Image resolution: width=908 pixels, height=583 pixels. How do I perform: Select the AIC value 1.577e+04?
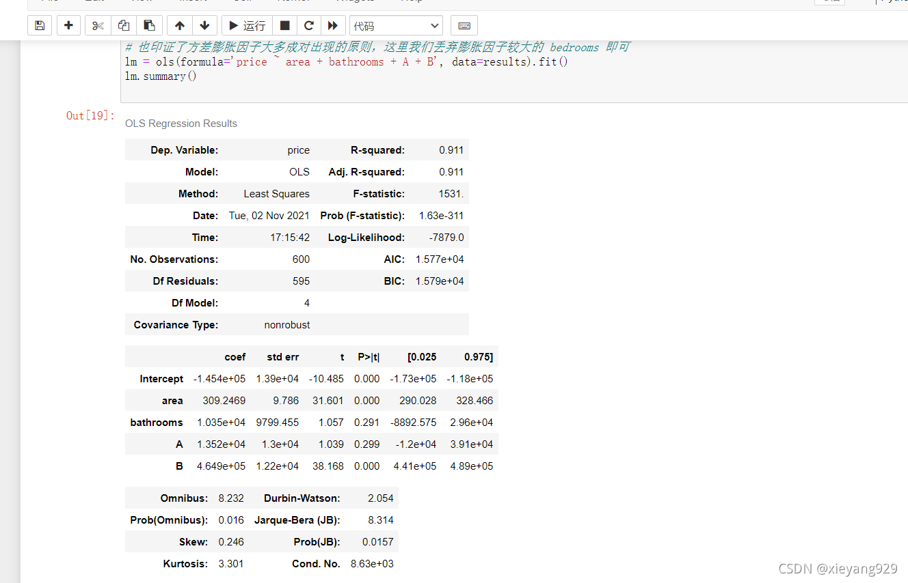coord(440,259)
